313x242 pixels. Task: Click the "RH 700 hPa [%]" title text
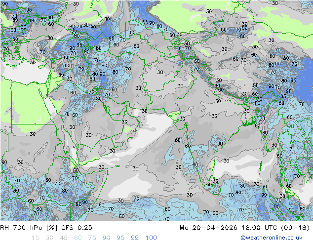29,228
